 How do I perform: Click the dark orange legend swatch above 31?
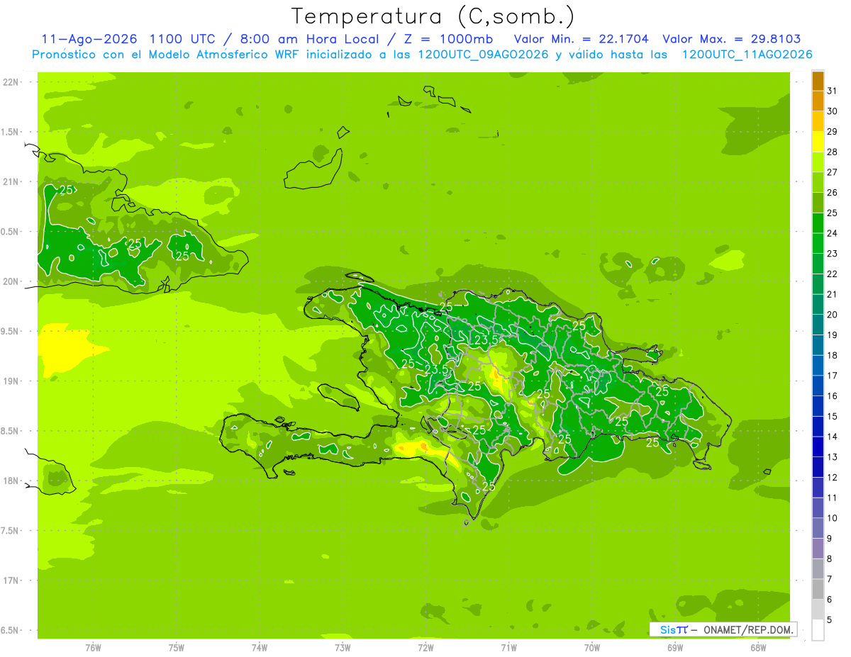[x=818, y=81]
